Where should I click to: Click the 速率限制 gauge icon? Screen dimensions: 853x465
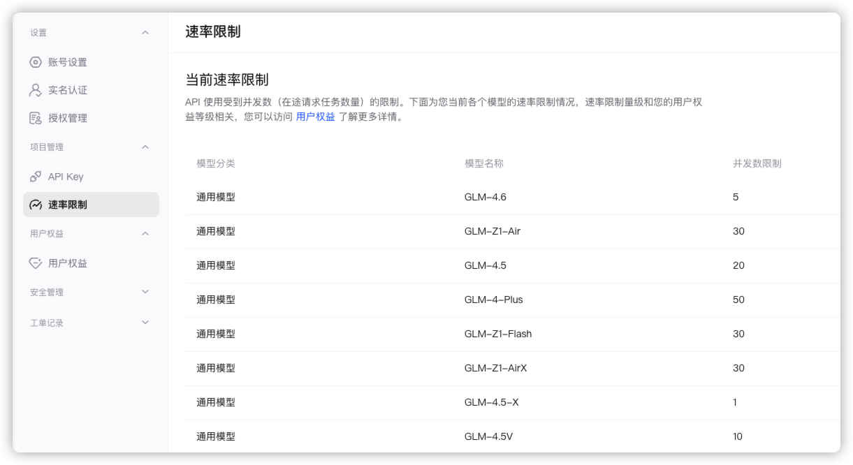[x=36, y=205]
